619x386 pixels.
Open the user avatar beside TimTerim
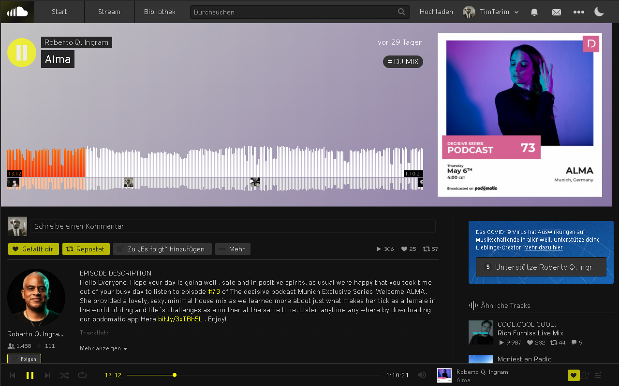coord(469,12)
